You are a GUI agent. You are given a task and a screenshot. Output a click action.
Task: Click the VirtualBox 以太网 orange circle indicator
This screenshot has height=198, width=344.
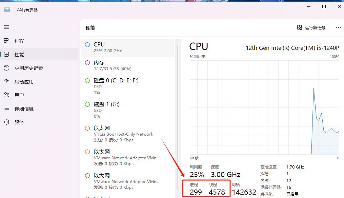[x=87, y=128]
